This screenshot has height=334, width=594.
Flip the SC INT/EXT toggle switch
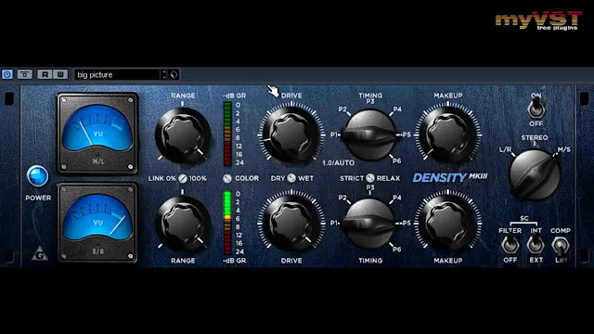pos(536,245)
